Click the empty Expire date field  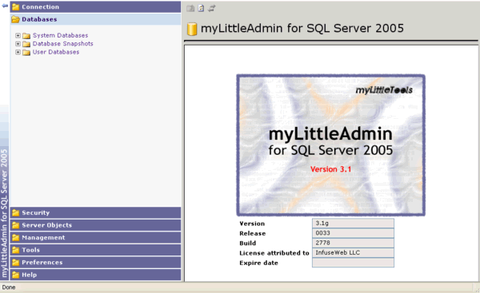coord(353,263)
